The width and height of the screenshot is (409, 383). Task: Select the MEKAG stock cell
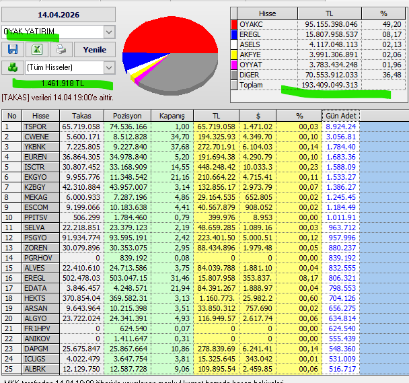[x=40, y=197]
